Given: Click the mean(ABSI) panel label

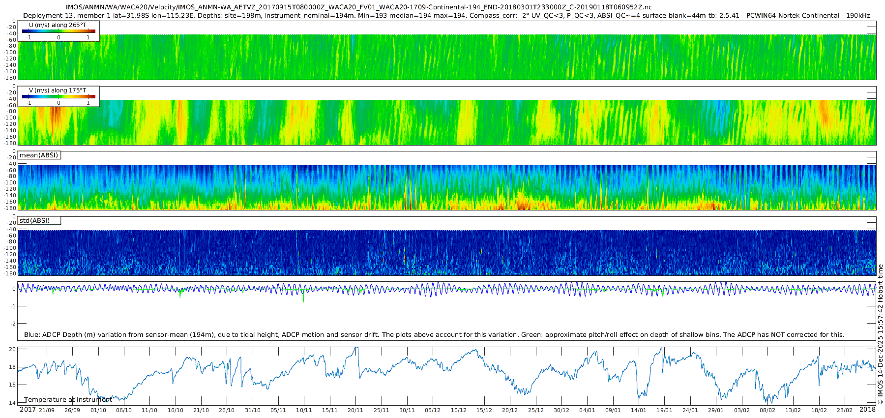Looking at the screenshot, I should [39, 155].
